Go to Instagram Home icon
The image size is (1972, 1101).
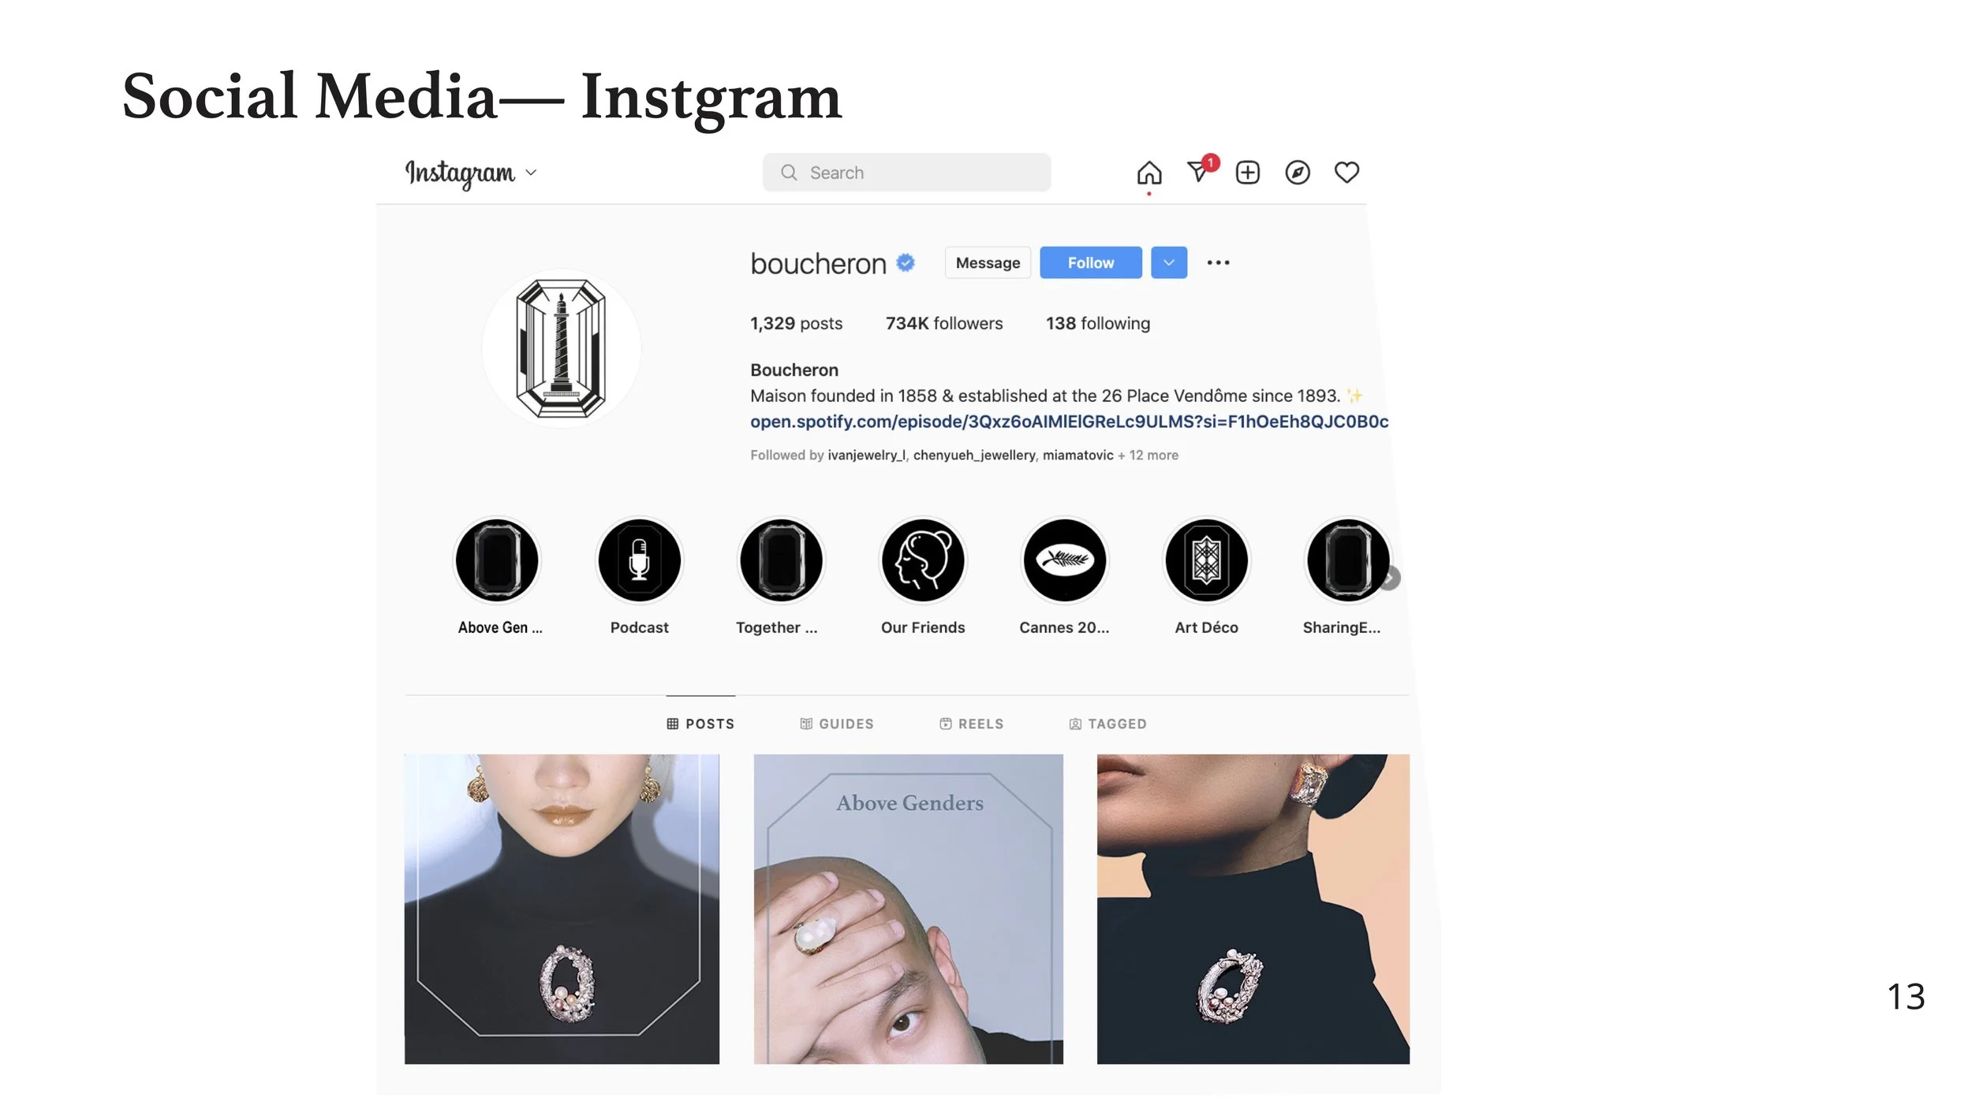(1148, 173)
